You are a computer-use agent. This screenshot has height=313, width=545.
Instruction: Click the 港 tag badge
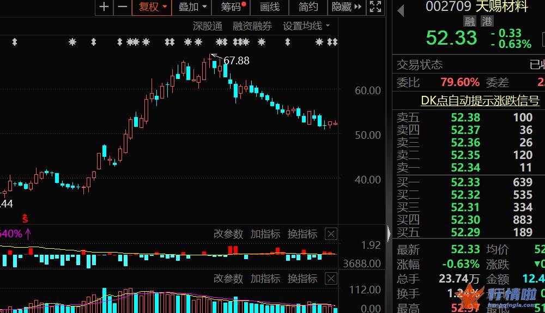pos(487,22)
